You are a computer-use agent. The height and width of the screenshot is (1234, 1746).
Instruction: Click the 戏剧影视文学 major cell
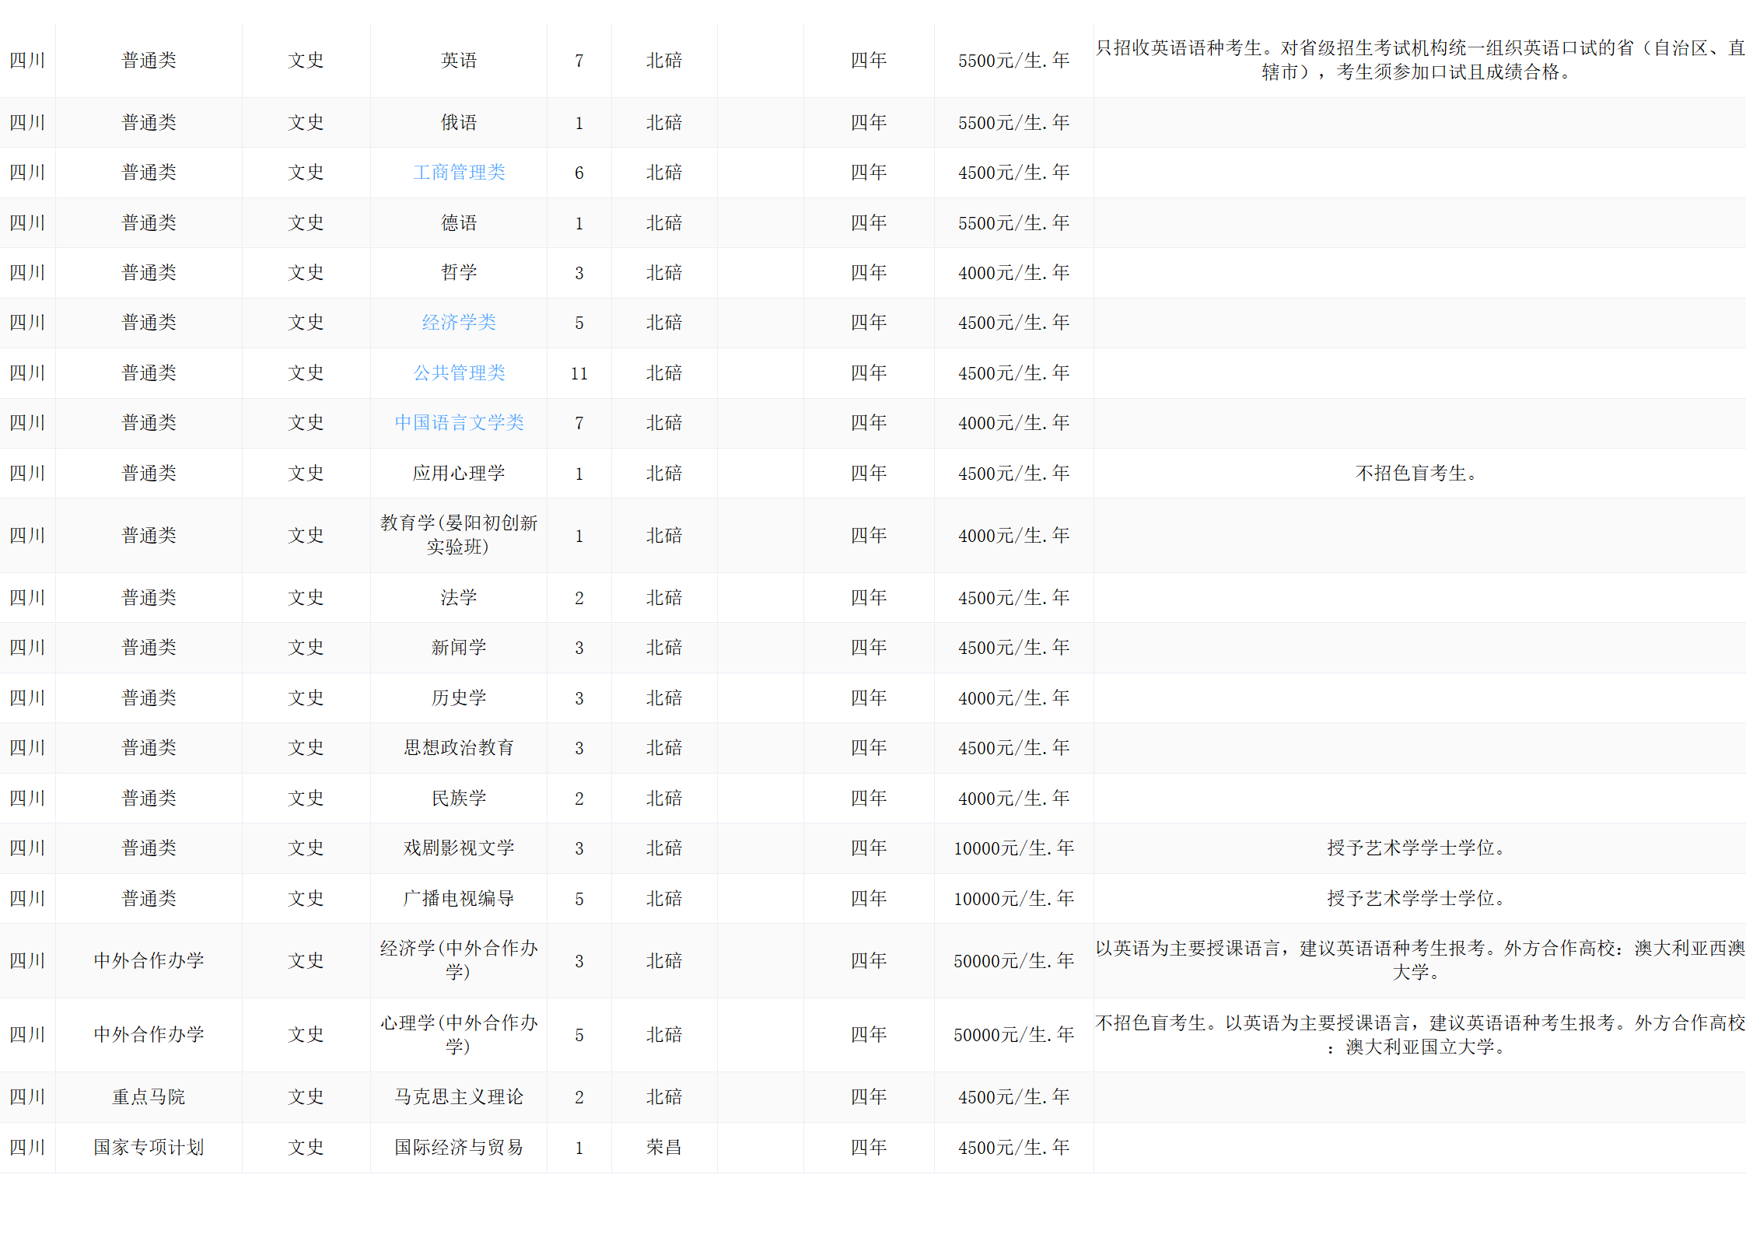459,848
